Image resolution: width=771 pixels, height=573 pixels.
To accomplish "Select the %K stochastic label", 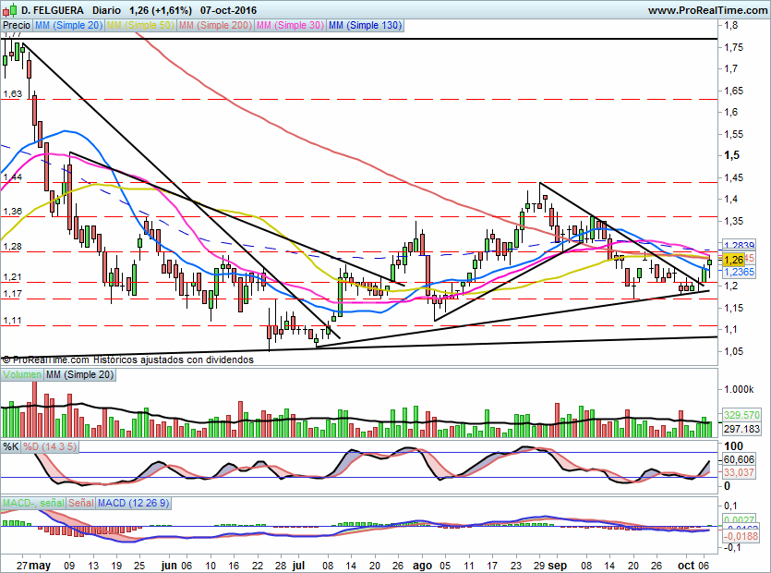I will click(x=11, y=447).
